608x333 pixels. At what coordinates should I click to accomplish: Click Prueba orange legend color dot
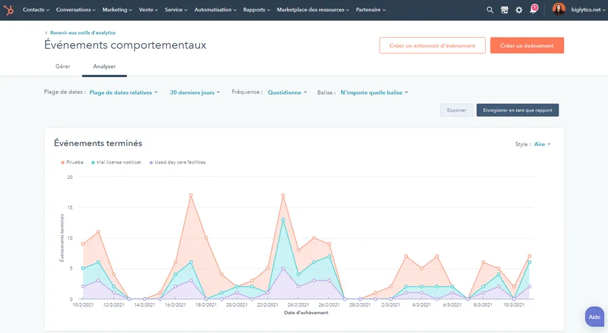tap(63, 162)
